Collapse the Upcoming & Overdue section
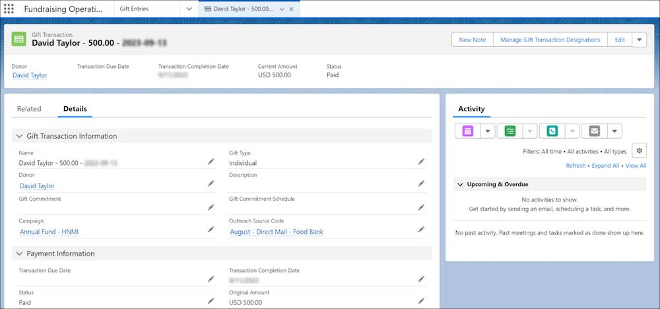 [461, 184]
